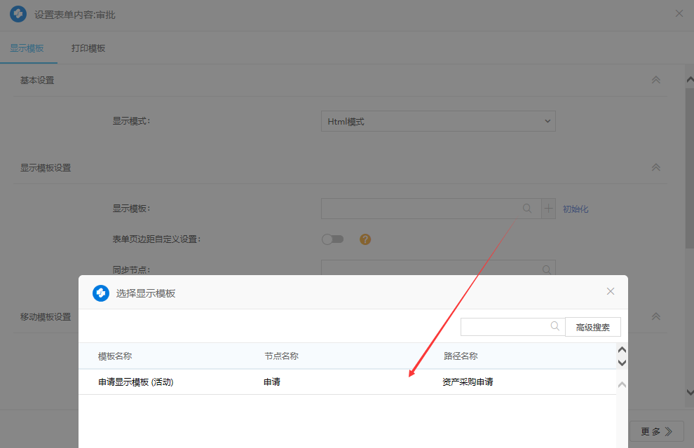Click the up arrow above the dialog list
Image resolution: width=694 pixels, height=448 pixels.
click(x=622, y=350)
